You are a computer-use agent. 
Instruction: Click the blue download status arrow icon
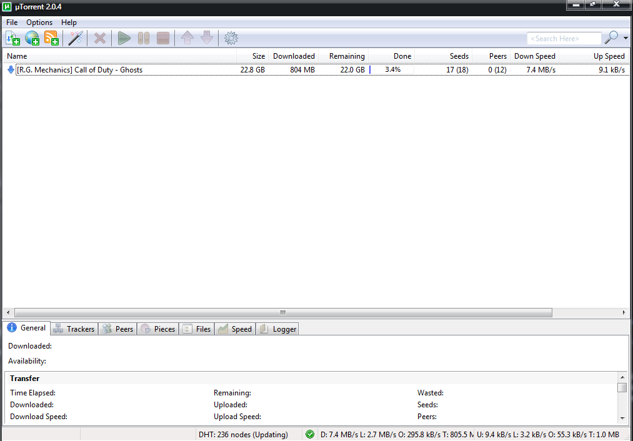[11, 70]
